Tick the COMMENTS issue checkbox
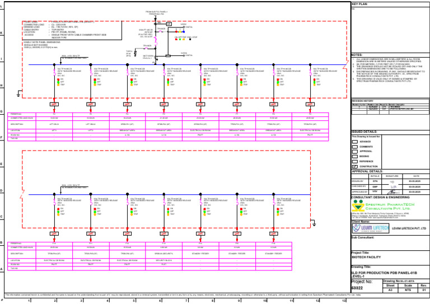Image resolution: width=430 pixels, height=304 pixels. pos(355,147)
